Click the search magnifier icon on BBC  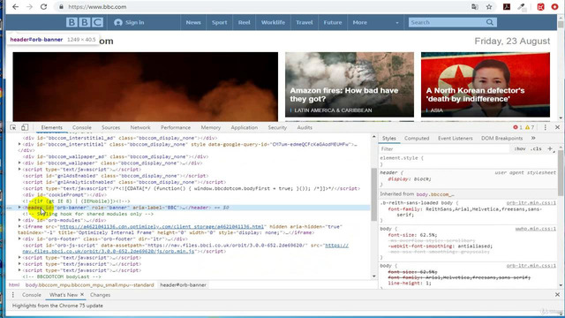[x=490, y=22]
